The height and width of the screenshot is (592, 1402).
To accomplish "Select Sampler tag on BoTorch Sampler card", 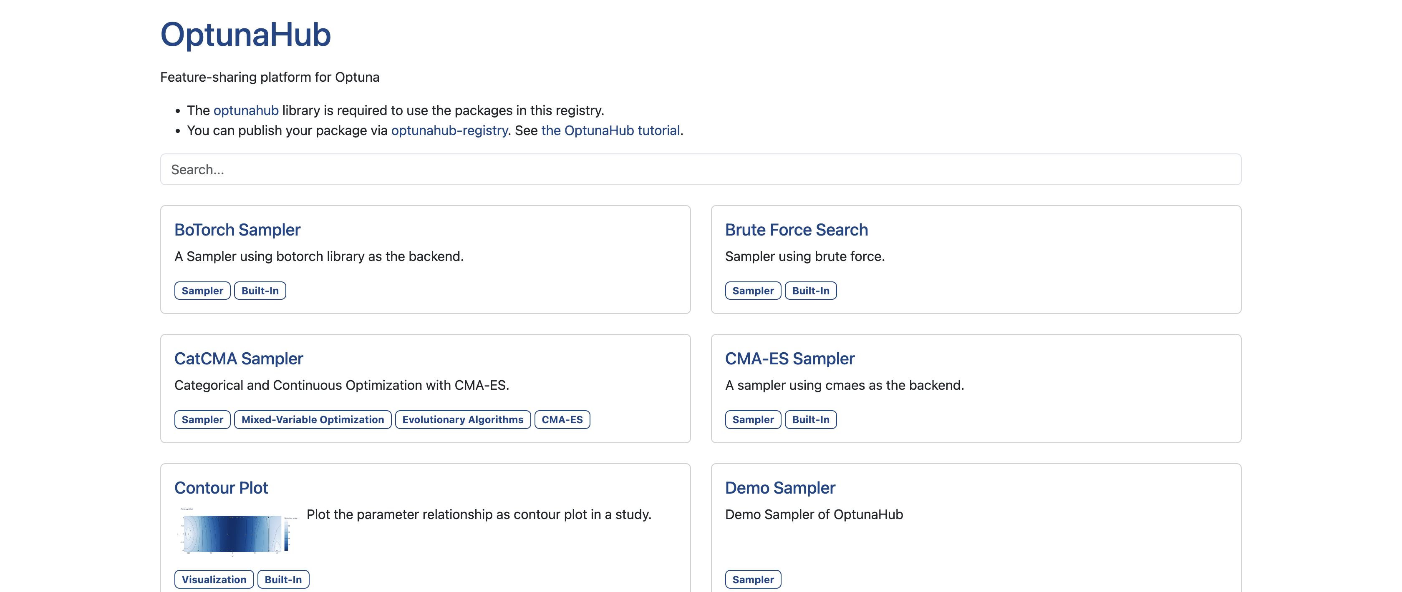I will (x=202, y=291).
